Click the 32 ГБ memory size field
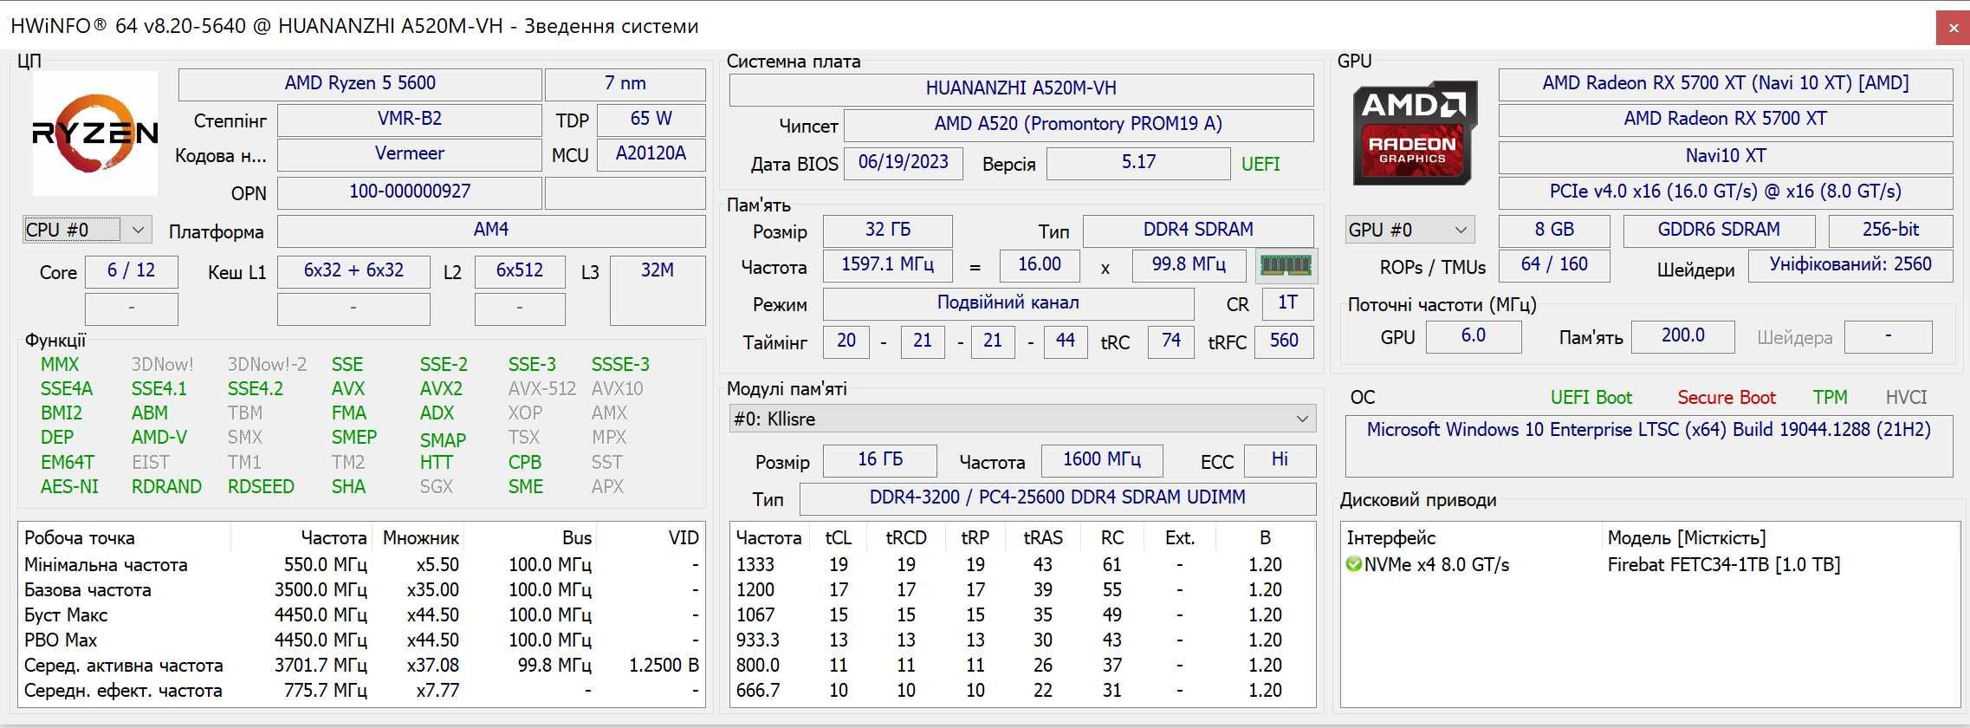Screen dimensions: 1970x728 click(x=888, y=231)
